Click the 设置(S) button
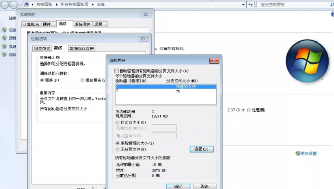This screenshot has height=189, width=334. click(x=201, y=149)
